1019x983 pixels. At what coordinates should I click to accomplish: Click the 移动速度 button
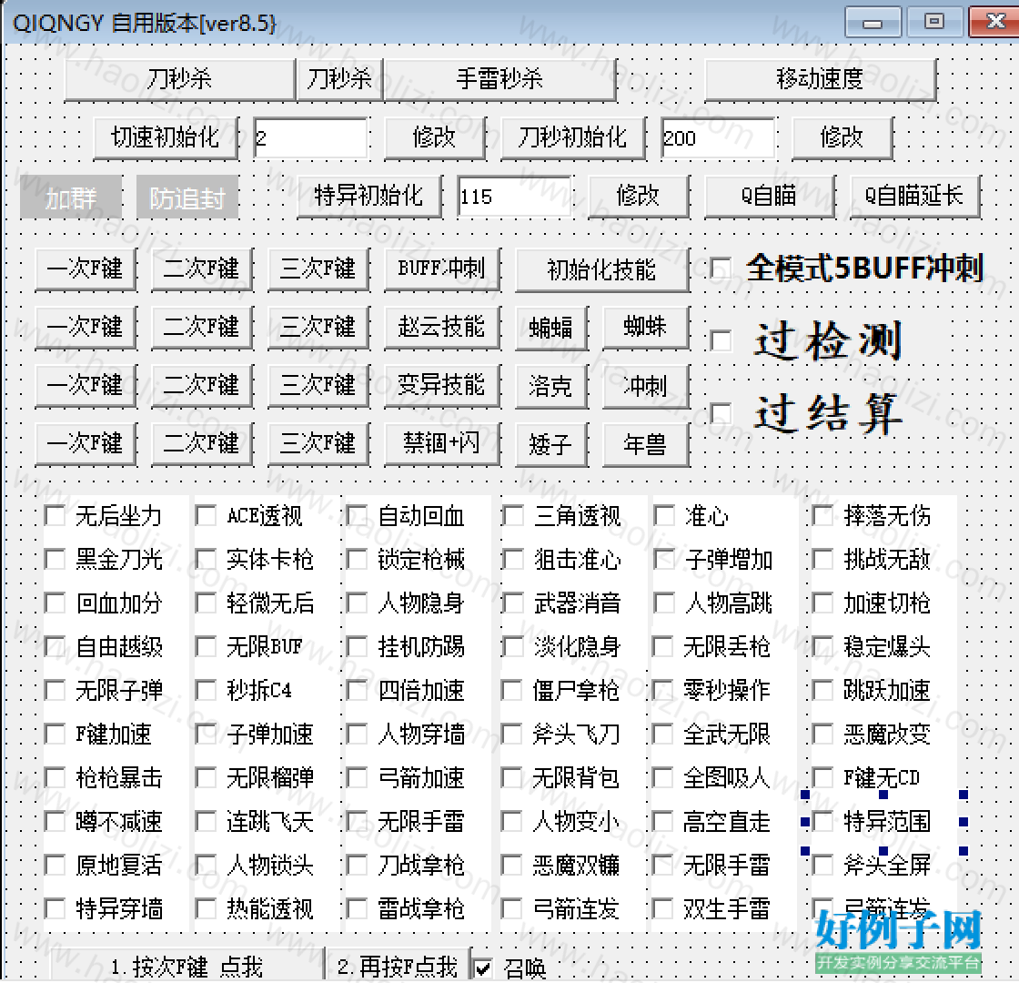[x=820, y=79]
